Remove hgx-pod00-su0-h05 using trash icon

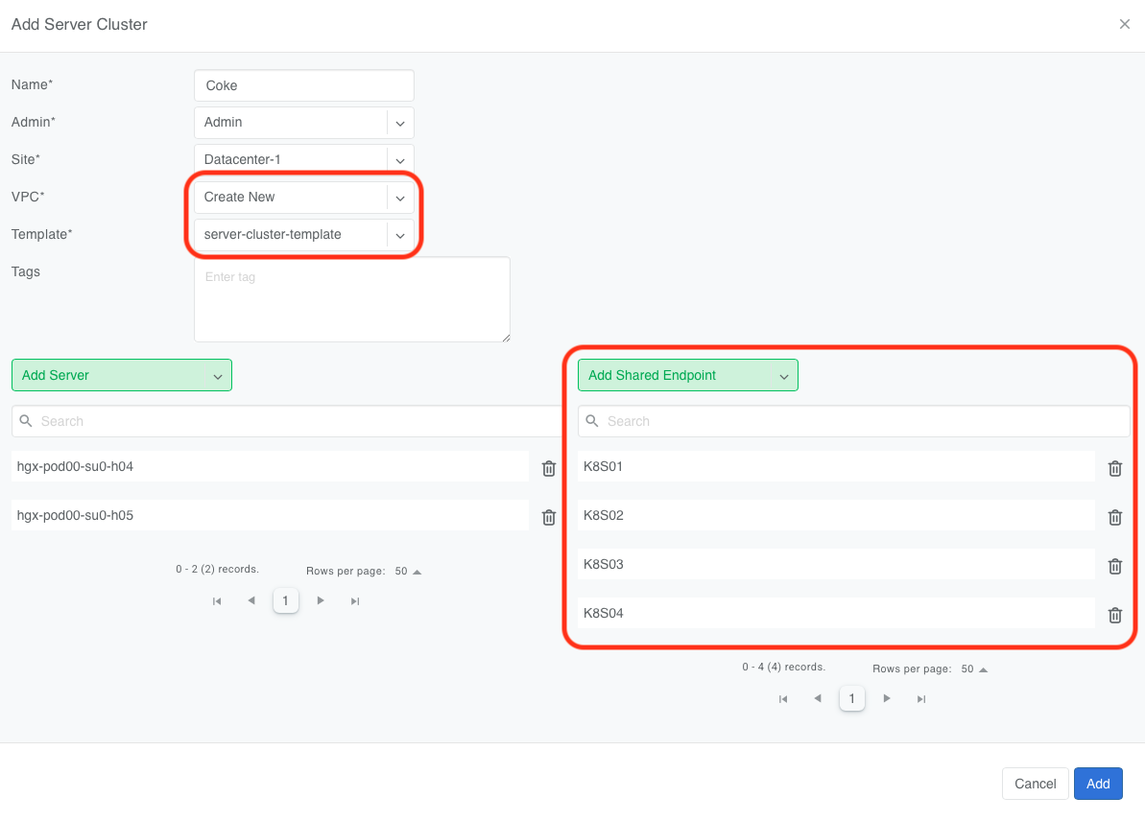tap(549, 517)
